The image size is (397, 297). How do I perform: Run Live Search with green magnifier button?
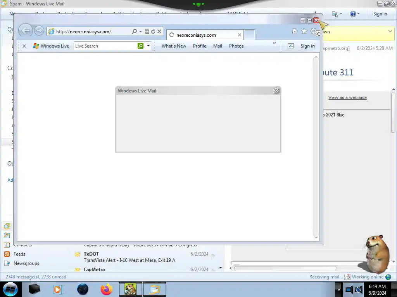(x=140, y=46)
